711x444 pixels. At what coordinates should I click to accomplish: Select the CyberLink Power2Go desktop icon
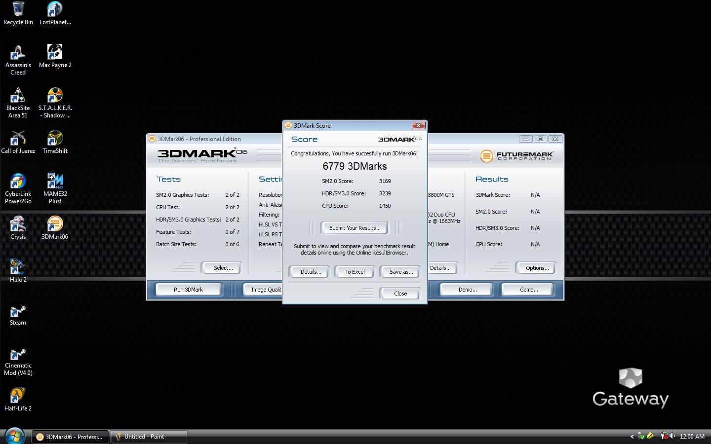pyautogui.click(x=18, y=188)
